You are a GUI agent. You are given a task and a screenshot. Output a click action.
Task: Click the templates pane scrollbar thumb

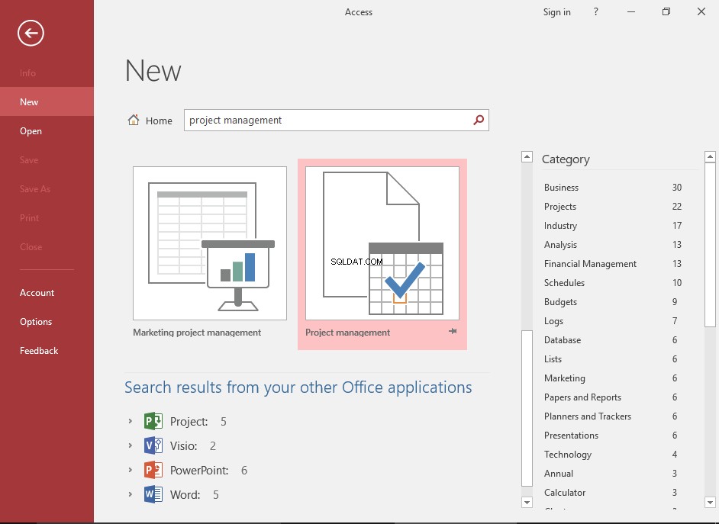coord(527,408)
